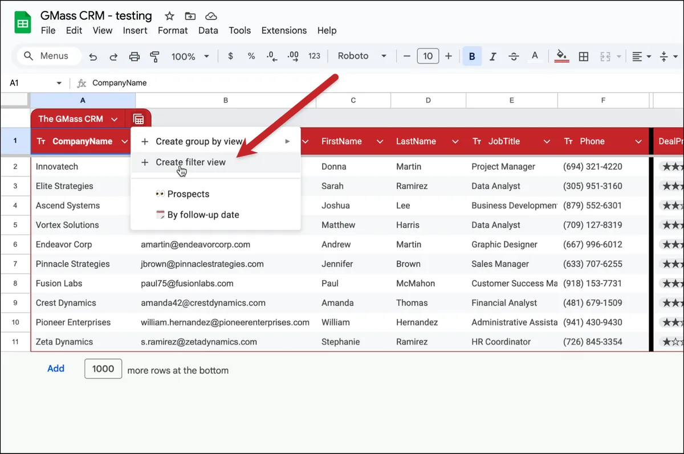Viewport: 684px width, 454px height.
Task: Click the Redo arrow
Action: click(x=113, y=56)
